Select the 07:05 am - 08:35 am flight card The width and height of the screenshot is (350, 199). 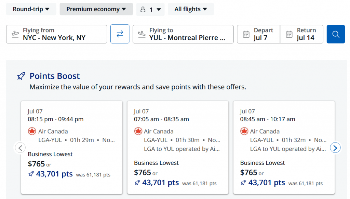tap(178, 147)
